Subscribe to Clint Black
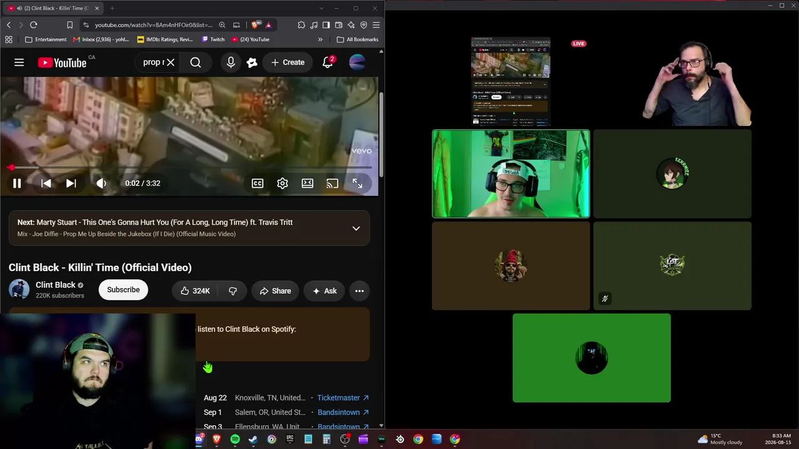799x449 pixels. (123, 290)
